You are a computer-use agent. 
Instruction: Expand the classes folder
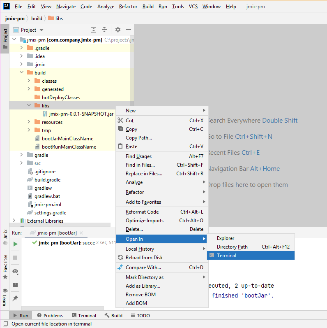click(29, 81)
